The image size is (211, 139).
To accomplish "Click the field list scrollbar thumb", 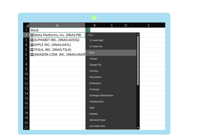I will coord(138,60).
